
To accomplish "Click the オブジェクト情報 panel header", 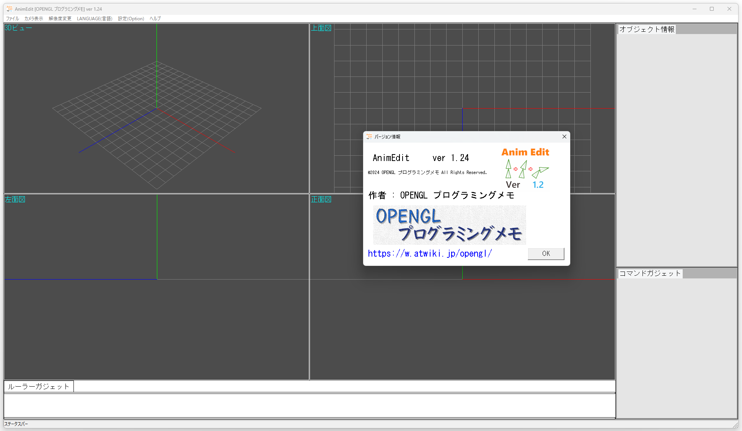I will click(647, 29).
